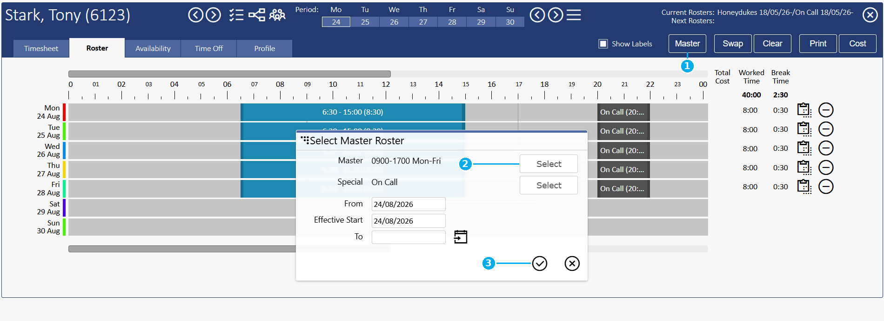Open the people group icon
The image size is (884, 321).
coord(277,15)
